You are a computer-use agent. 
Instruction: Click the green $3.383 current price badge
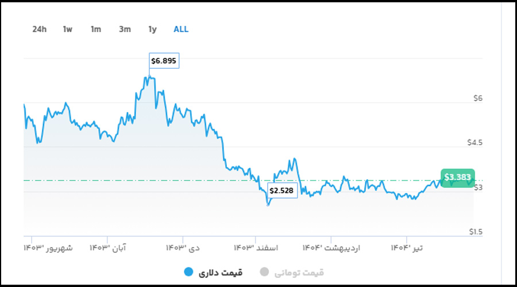458,177
